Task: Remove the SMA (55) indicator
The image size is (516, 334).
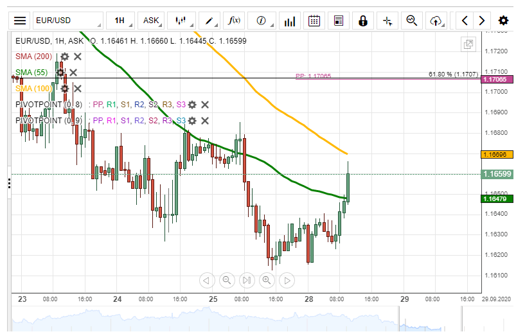Action: click(73, 73)
